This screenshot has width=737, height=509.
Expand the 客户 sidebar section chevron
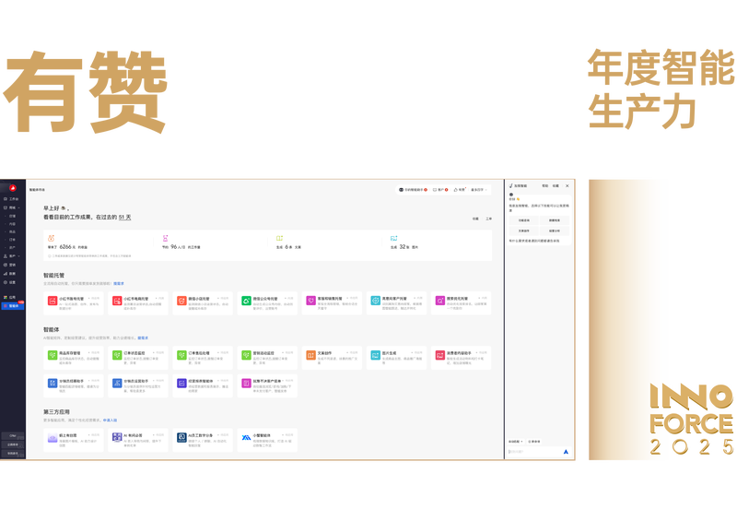(x=19, y=256)
